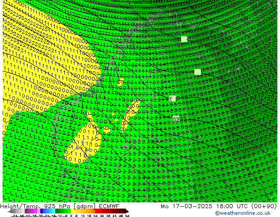Pick the cyan swatch in the legend

pyautogui.click(x=53, y=211)
